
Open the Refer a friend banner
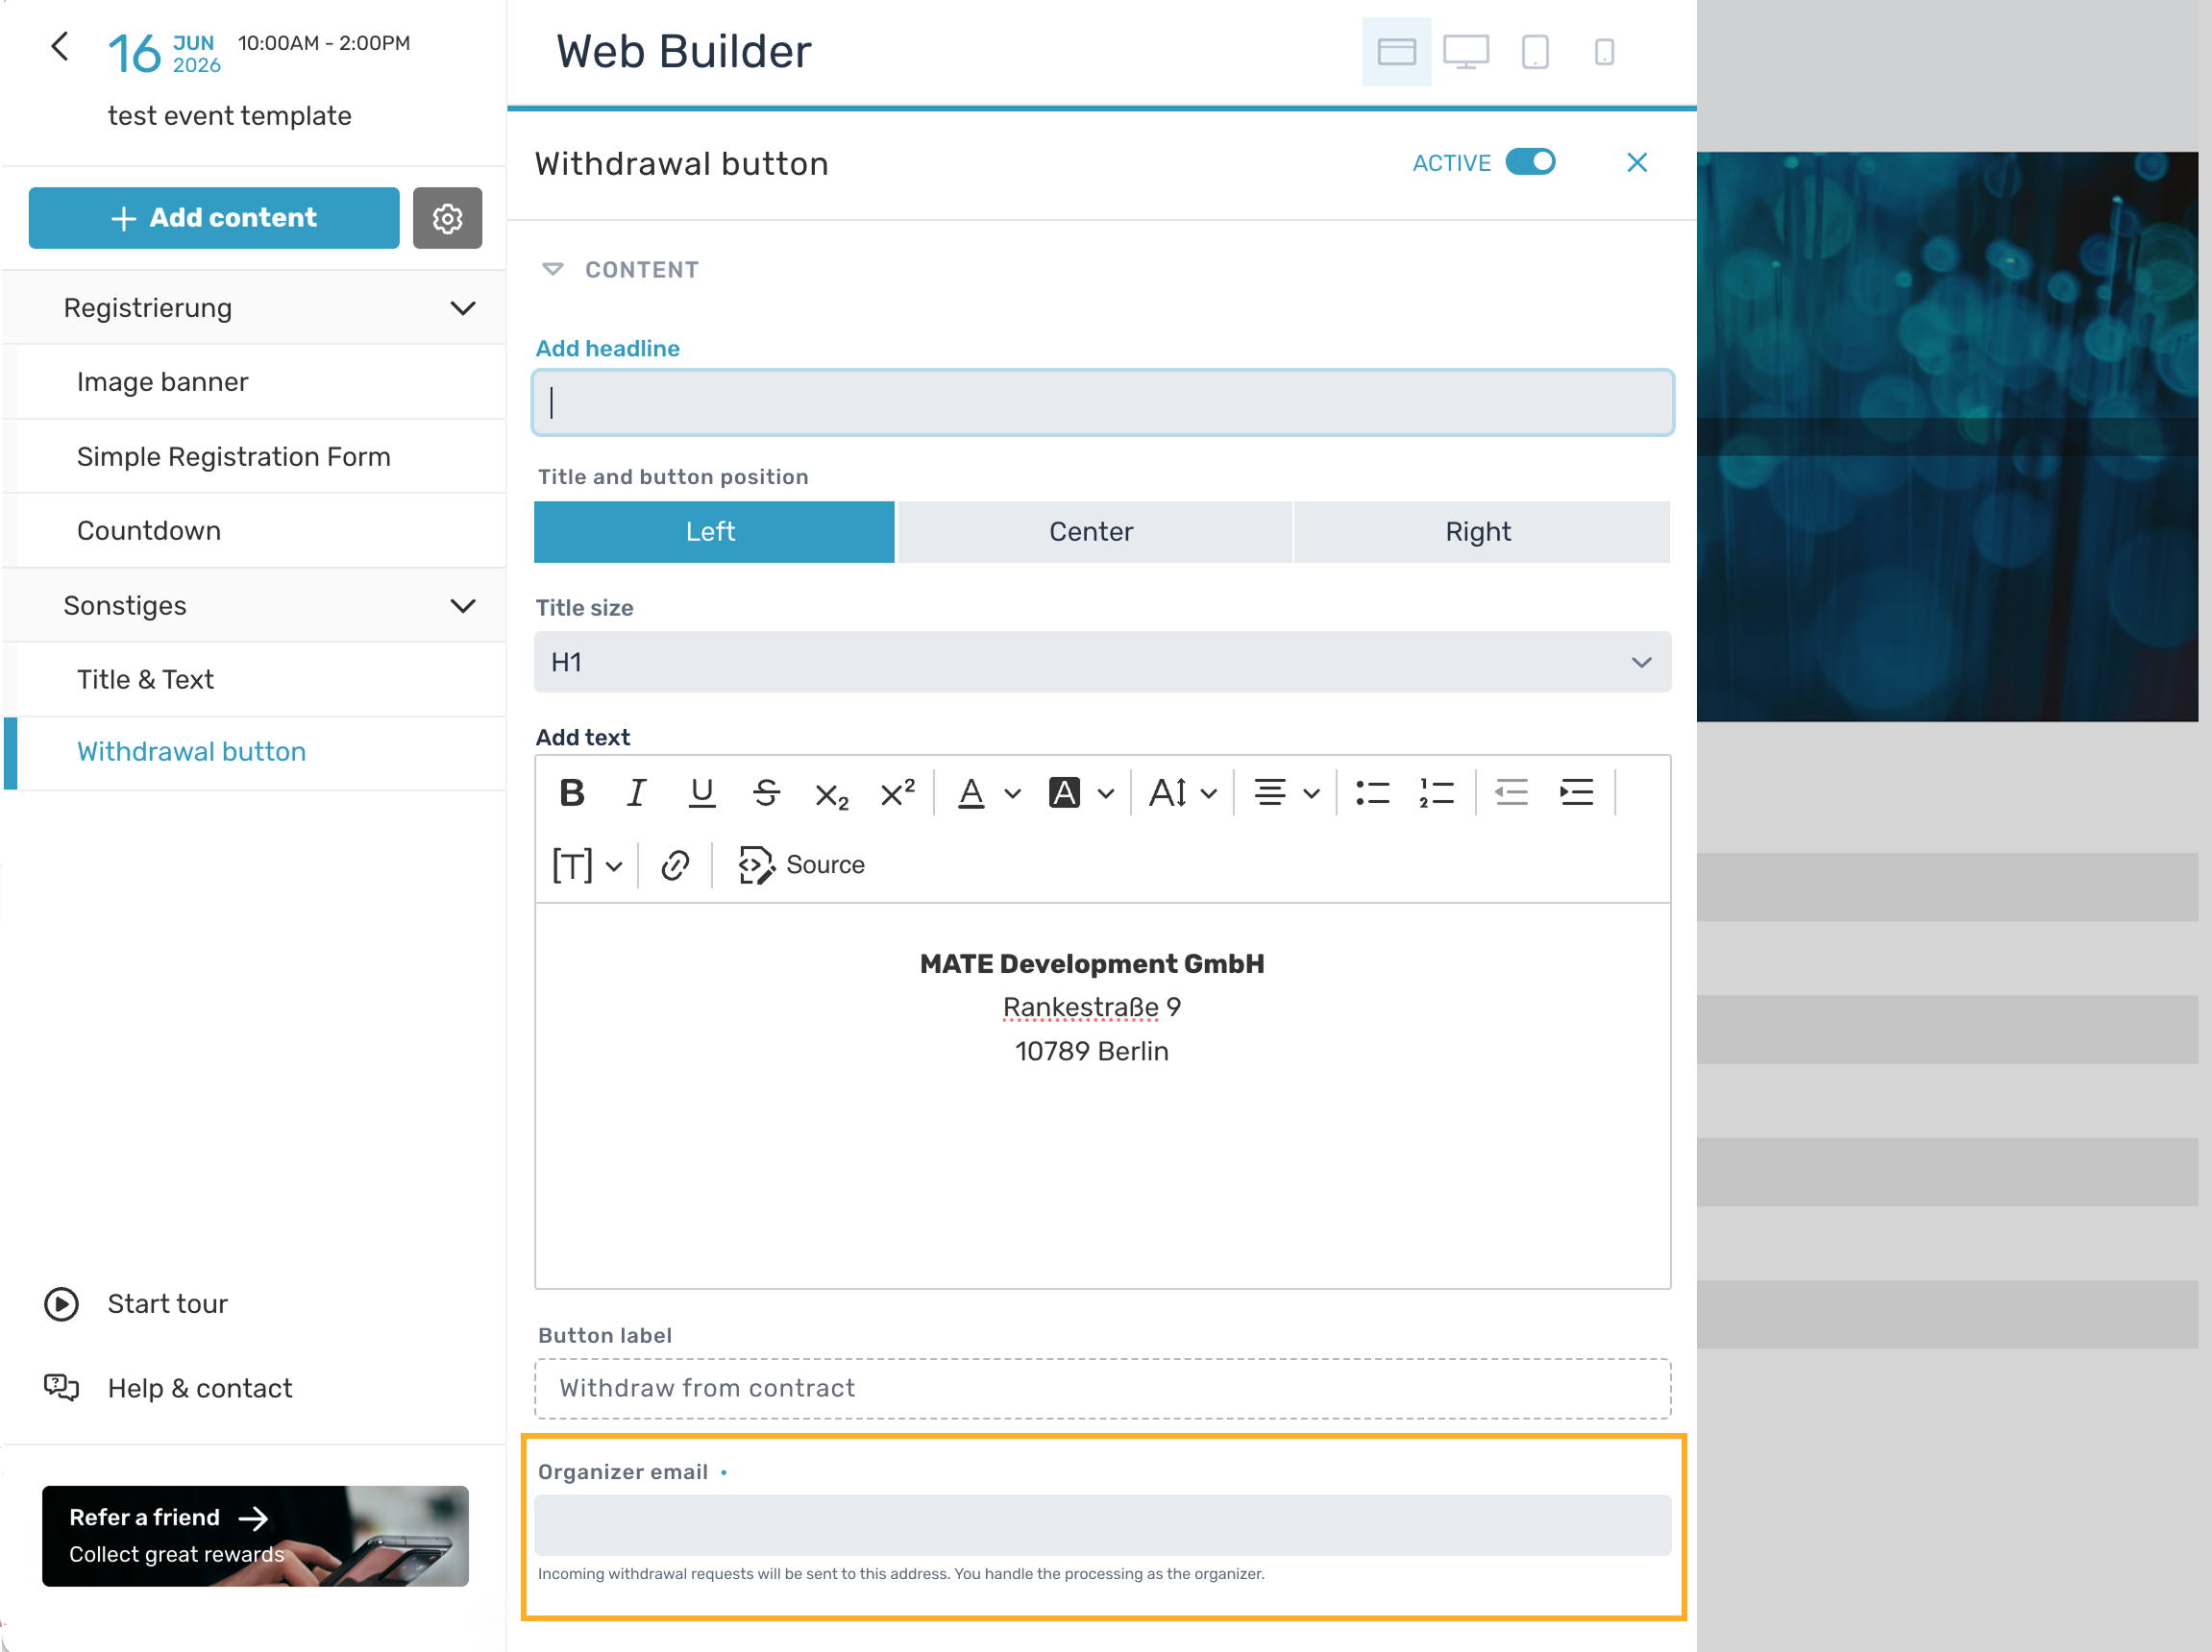(x=255, y=1536)
